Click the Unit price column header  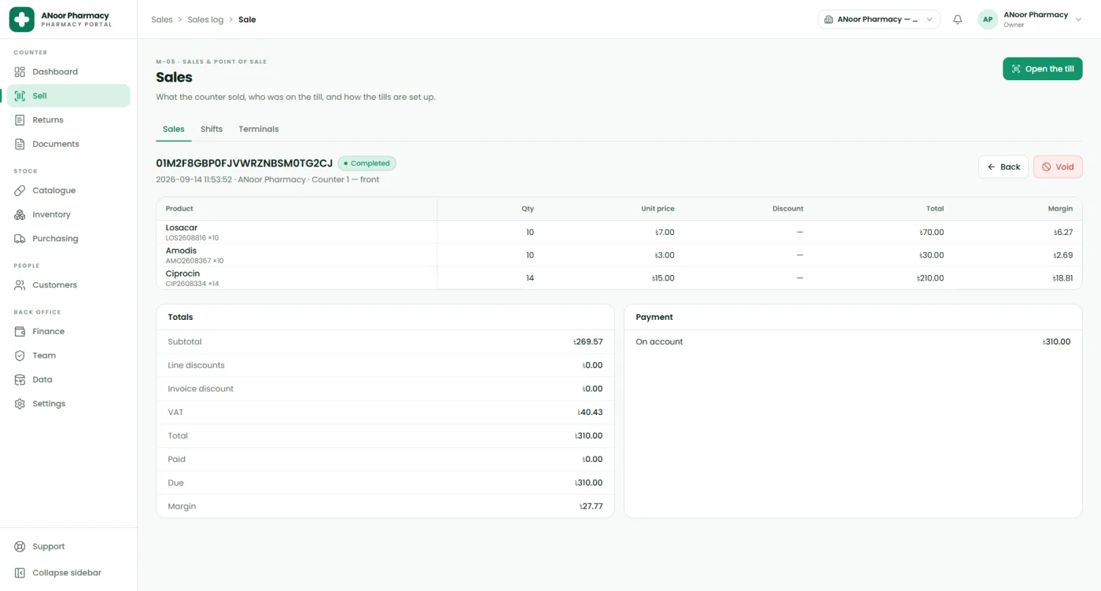click(x=657, y=208)
